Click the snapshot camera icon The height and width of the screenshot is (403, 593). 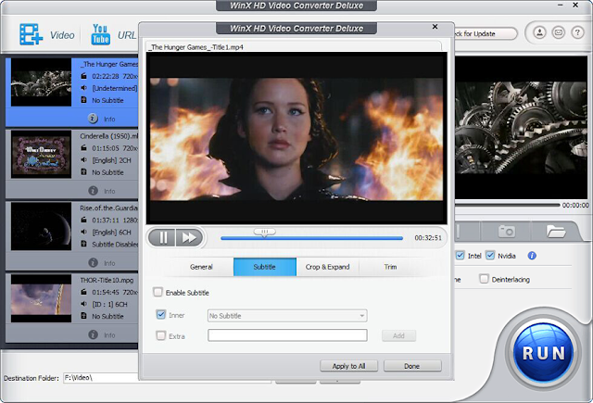[x=506, y=231]
